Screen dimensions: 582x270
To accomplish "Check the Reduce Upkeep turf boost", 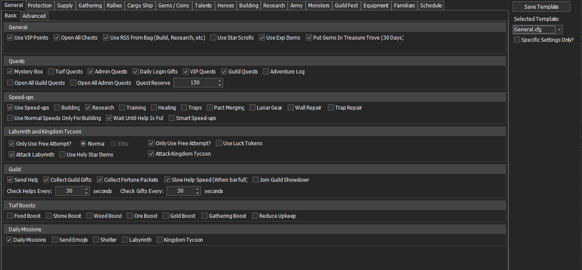I will pos(255,216).
